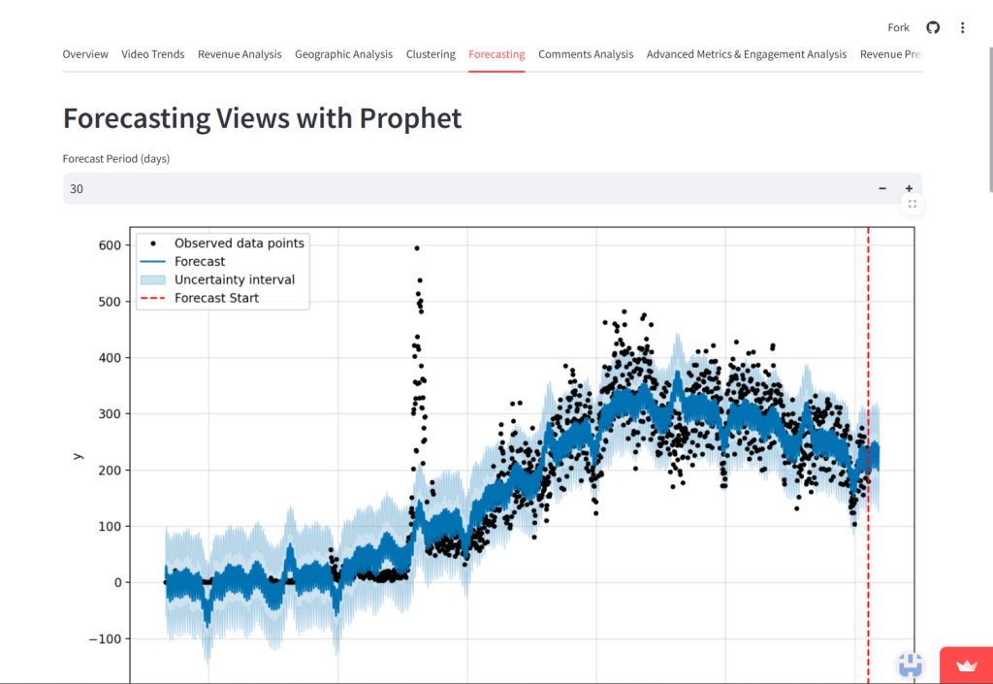
Task: Open Advanced Metrics & Engagement Analysis tab
Action: click(x=746, y=54)
